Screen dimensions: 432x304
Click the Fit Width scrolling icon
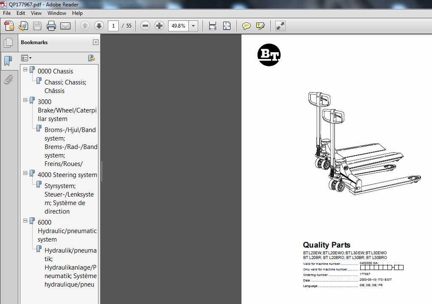point(213,26)
